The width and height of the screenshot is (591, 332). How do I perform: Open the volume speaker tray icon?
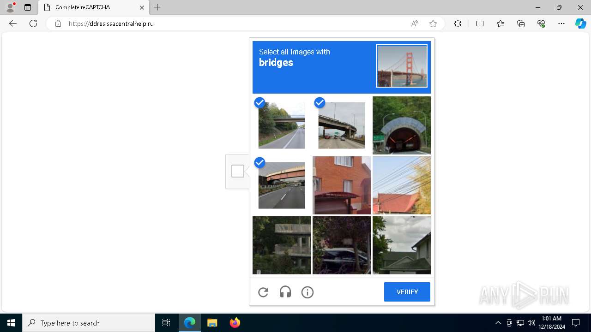point(531,323)
